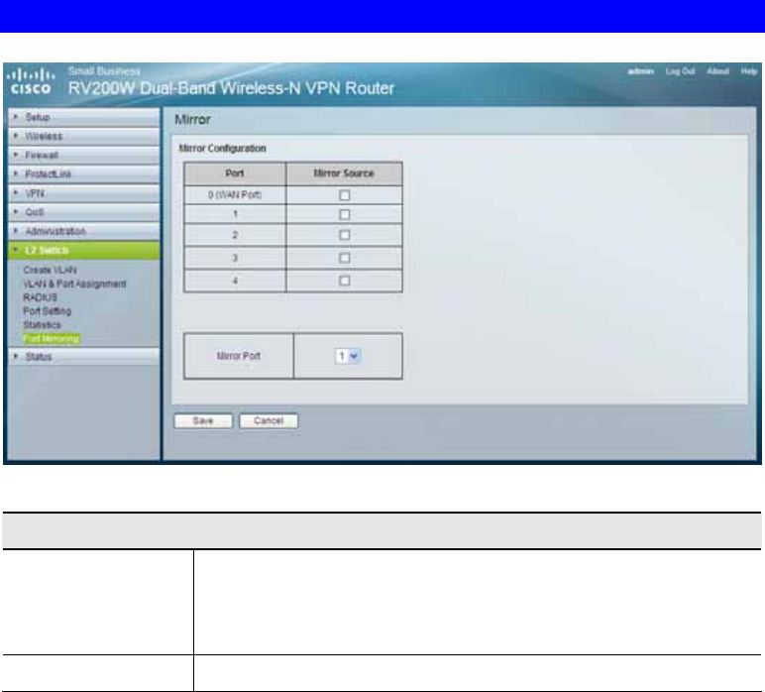Toggle the mirror source checkbox for port 4
The image size is (765, 692).
click(345, 281)
